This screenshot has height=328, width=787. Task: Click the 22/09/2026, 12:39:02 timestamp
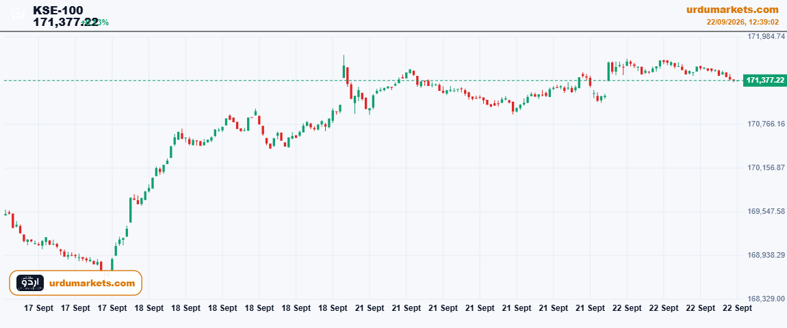[743, 23]
